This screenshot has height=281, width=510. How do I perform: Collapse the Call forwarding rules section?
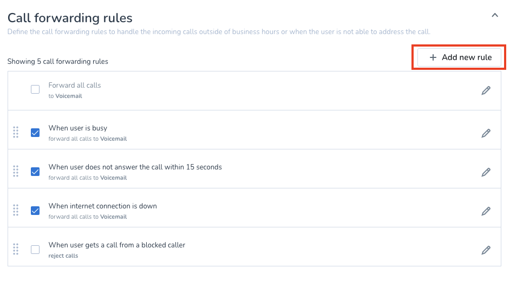pos(494,16)
